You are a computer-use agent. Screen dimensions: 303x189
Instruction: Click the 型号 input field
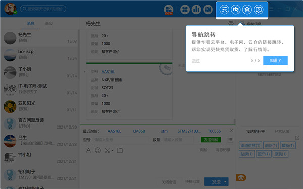click(x=121, y=140)
